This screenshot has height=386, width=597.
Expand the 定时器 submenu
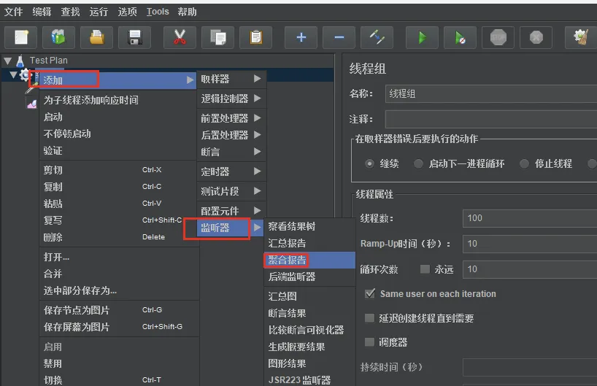(231, 171)
